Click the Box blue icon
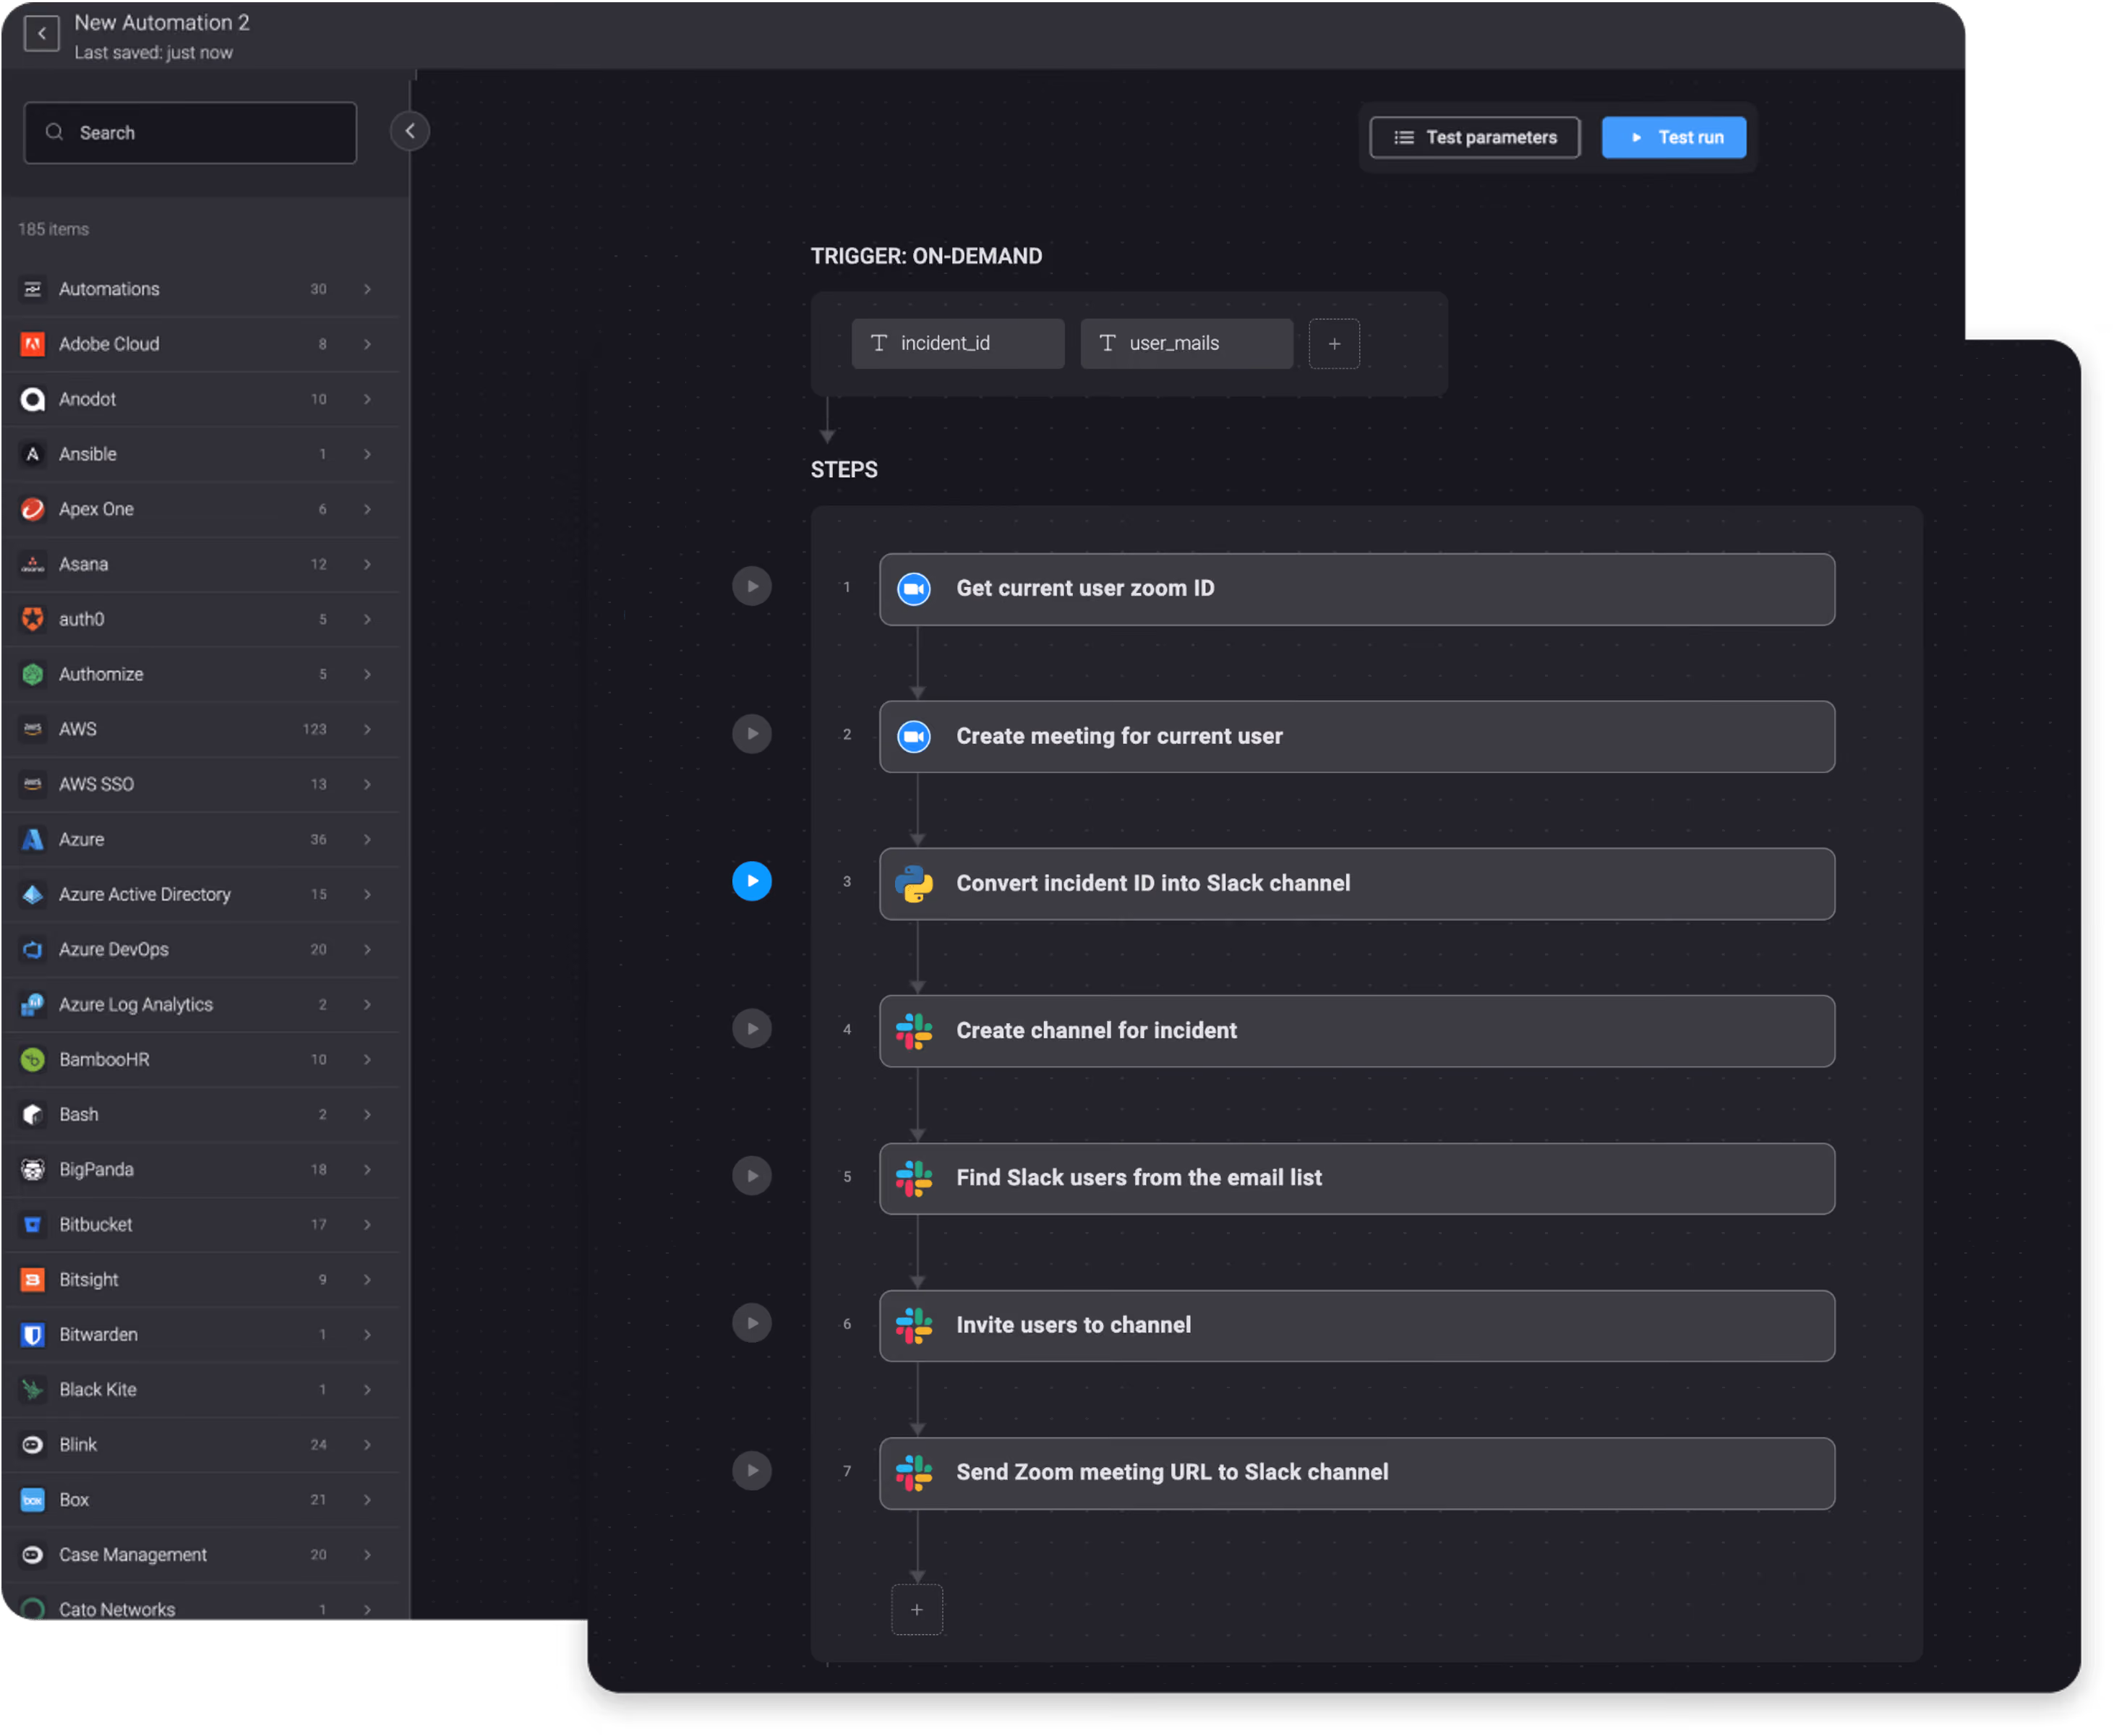 pyautogui.click(x=33, y=1501)
